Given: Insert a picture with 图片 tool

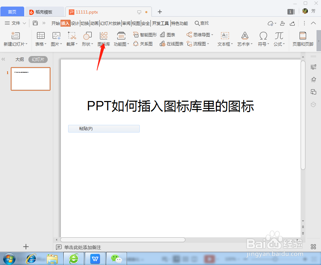Looking at the screenshot, I should coord(56,39).
